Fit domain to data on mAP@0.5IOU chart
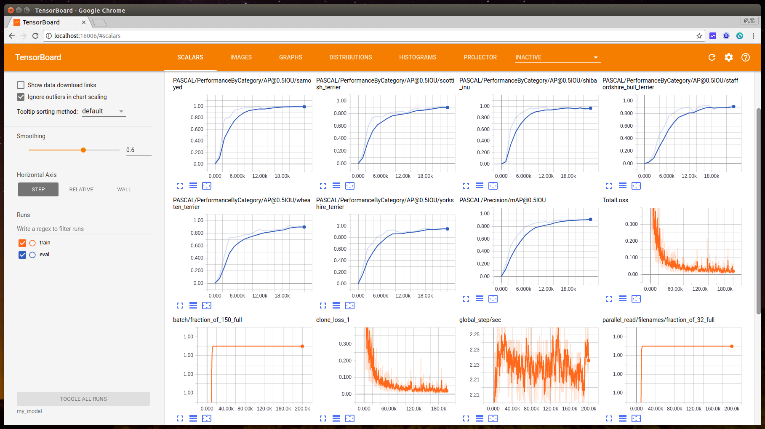This screenshot has width=765, height=429. click(x=493, y=299)
